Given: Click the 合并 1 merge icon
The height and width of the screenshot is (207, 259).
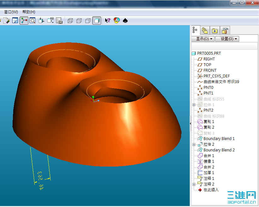Looking at the screenshot, I should 200,156.
